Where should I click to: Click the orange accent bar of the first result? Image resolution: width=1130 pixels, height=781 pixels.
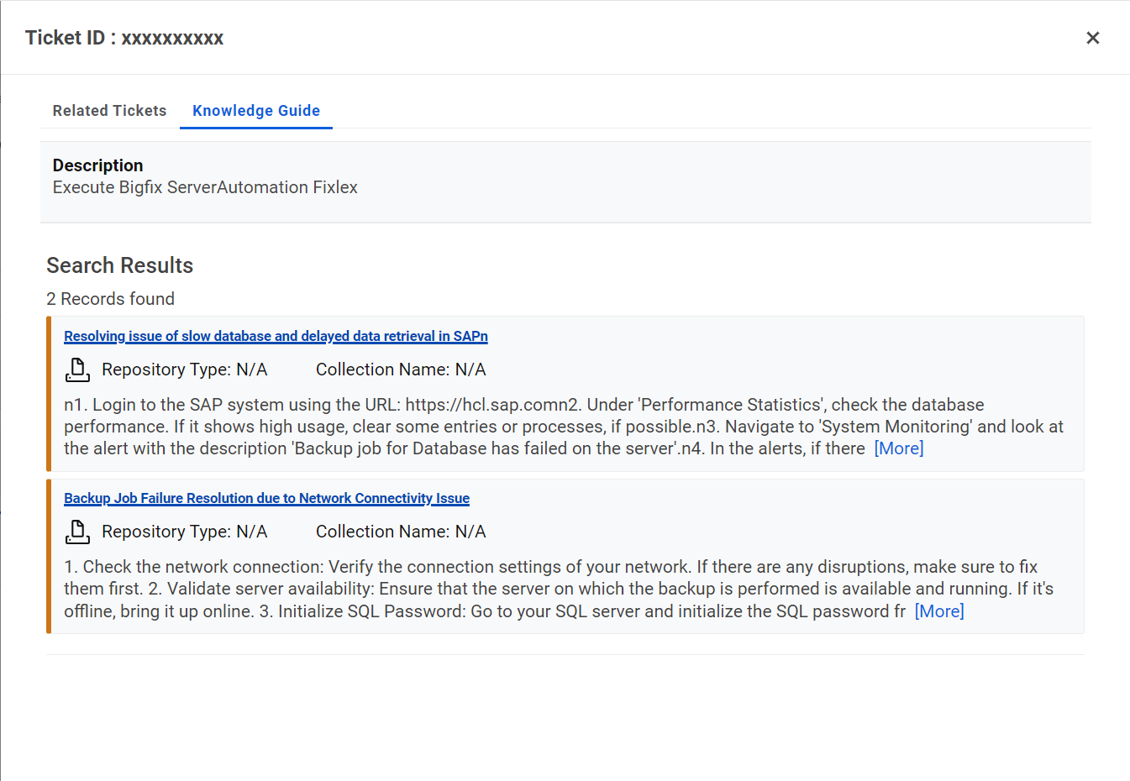pyautogui.click(x=49, y=393)
